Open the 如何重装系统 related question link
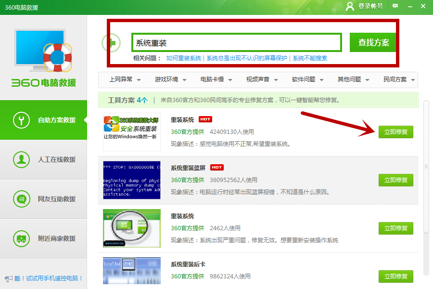The width and height of the screenshot is (433, 289). 184,58
